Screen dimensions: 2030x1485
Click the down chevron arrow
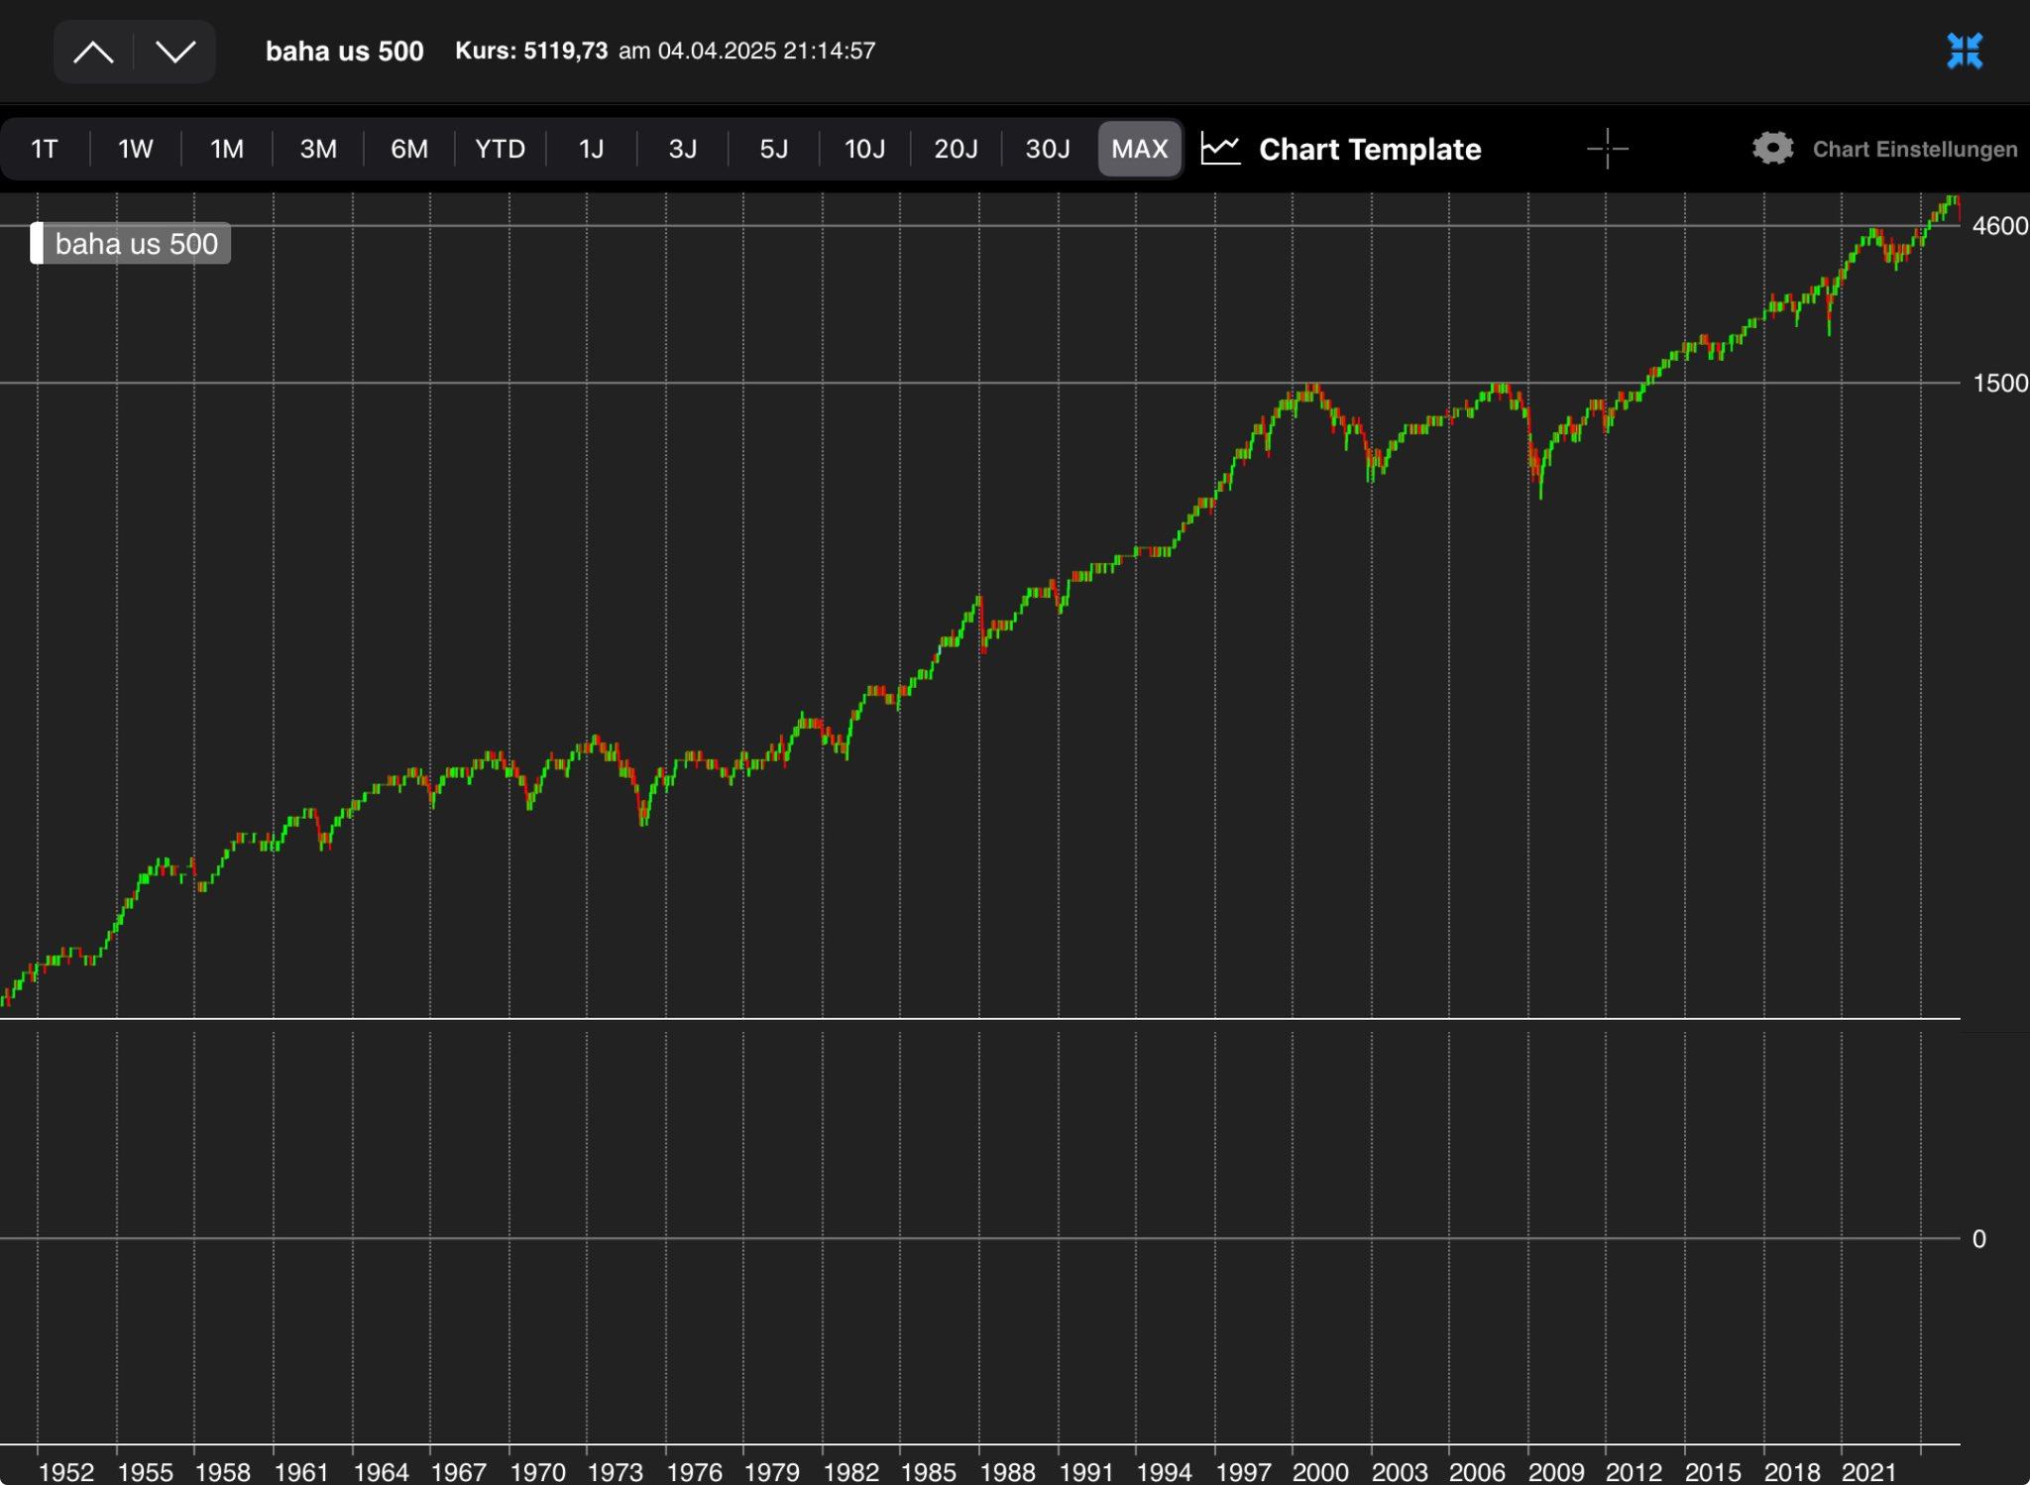(175, 52)
